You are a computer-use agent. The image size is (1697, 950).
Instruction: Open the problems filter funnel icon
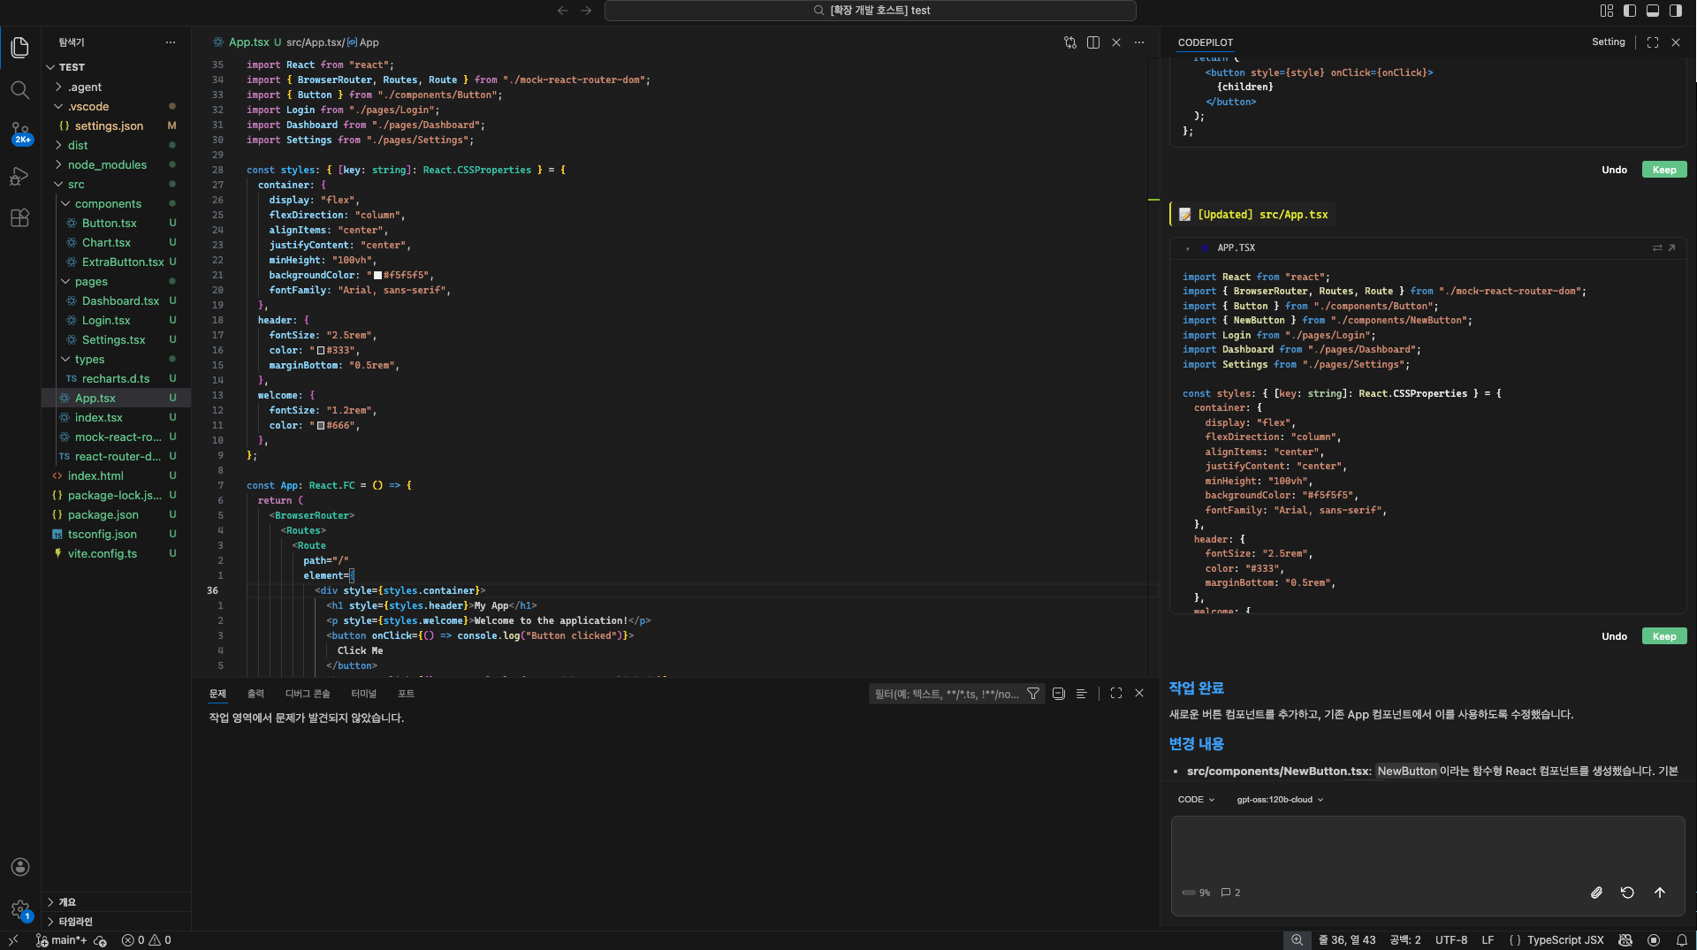pyautogui.click(x=1033, y=694)
